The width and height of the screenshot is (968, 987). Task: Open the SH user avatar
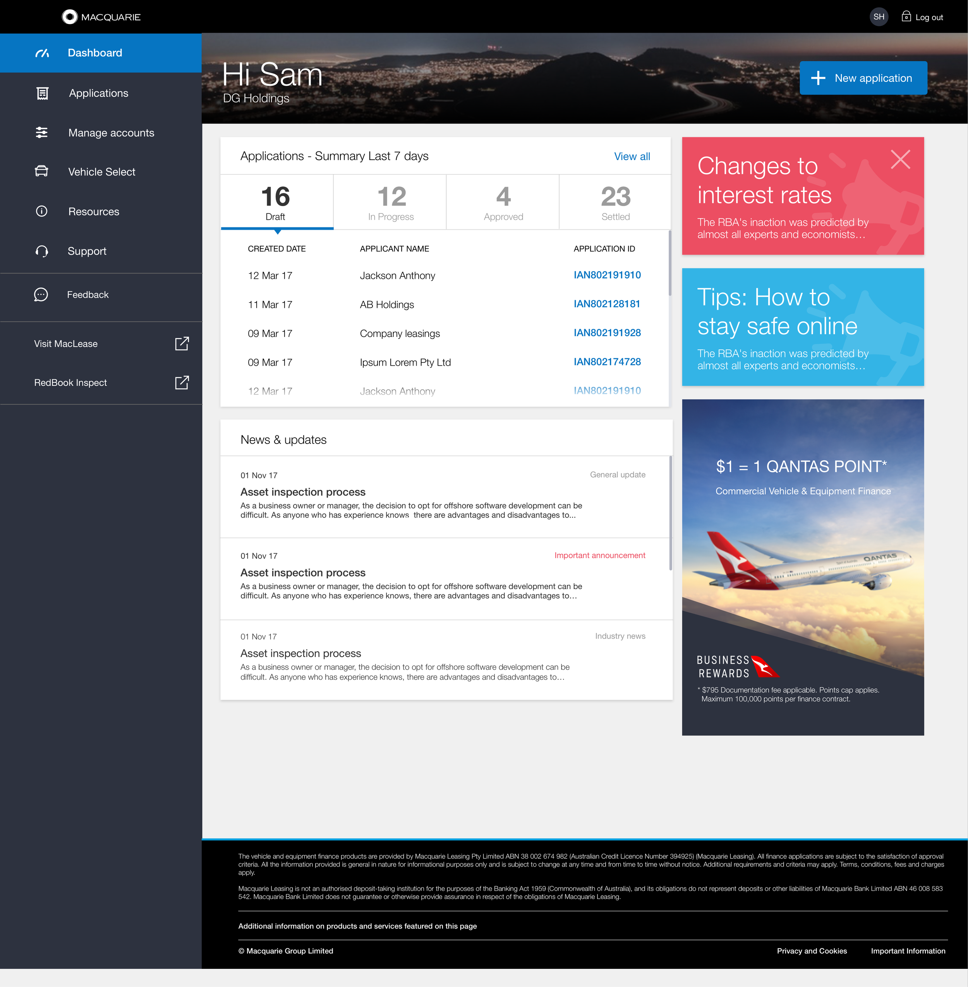[x=879, y=17]
